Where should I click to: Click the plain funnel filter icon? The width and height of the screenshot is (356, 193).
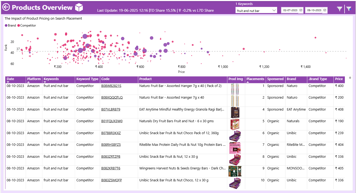pos(339,9)
